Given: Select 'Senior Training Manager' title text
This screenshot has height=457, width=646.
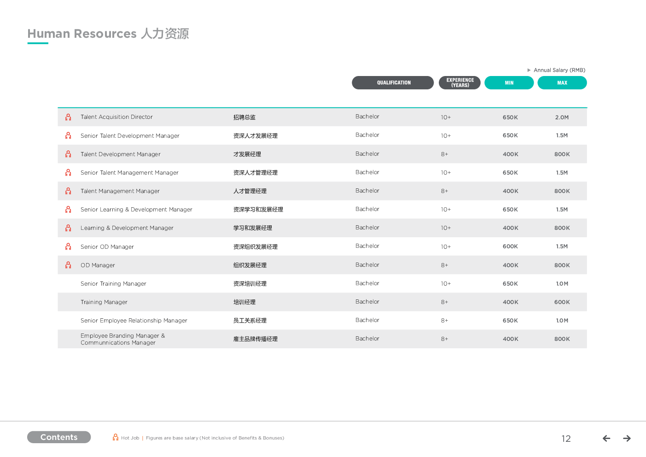Looking at the screenshot, I should coord(113,284).
